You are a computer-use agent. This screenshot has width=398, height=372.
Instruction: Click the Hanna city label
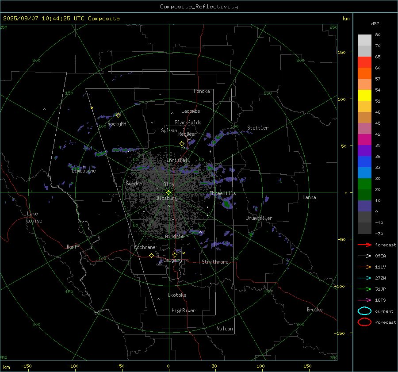pos(309,197)
